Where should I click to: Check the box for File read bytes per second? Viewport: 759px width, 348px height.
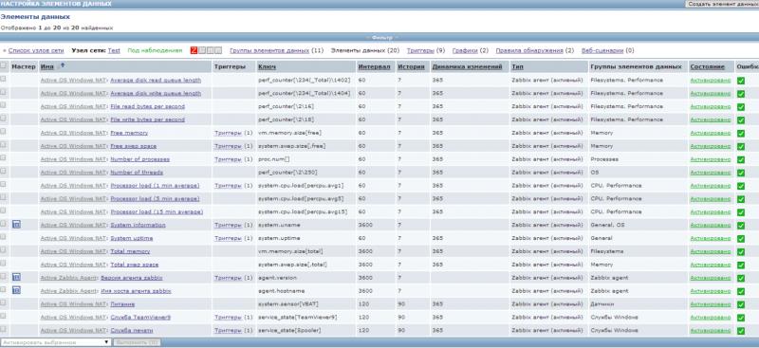tap(4, 105)
